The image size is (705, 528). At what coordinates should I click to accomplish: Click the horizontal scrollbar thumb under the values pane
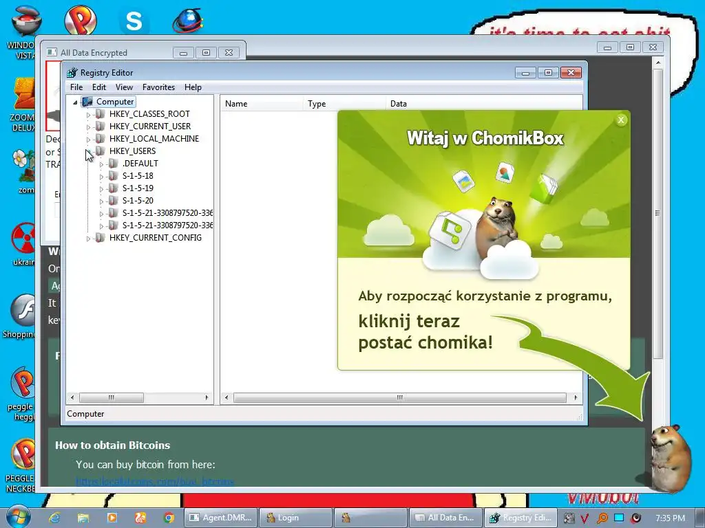(x=400, y=397)
